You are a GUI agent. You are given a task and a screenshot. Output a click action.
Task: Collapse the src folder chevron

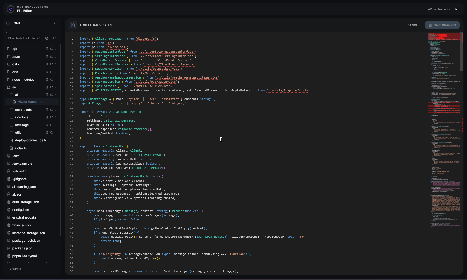point(56,87)
